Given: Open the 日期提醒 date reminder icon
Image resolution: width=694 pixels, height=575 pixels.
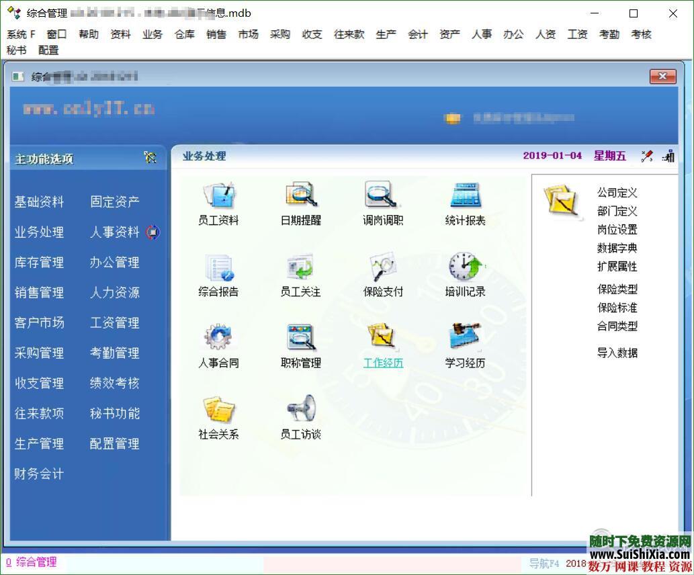Looking at the screenshot, I should [x=300, y=197].
